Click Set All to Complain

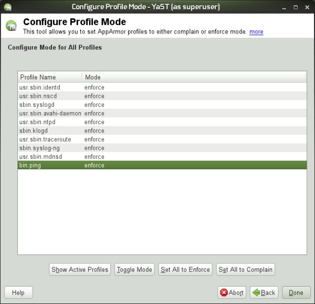coord(246,269)
